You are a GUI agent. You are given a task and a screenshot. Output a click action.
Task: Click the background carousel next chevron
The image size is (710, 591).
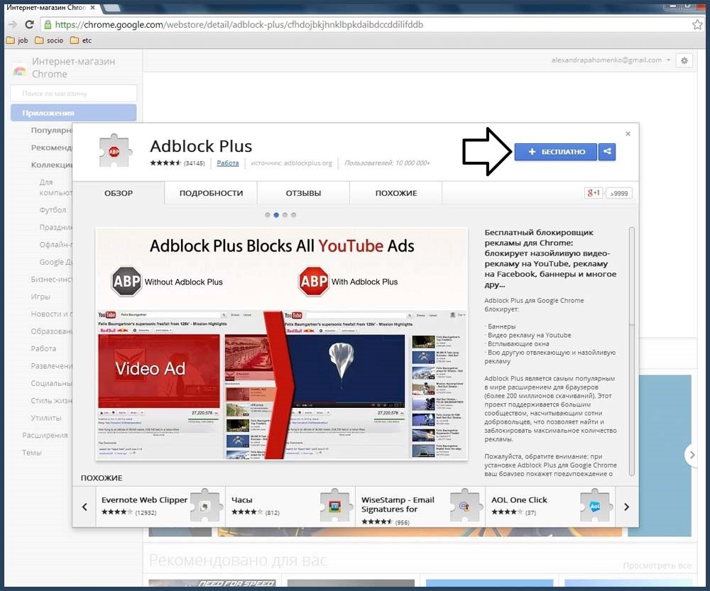coord(692,455)
